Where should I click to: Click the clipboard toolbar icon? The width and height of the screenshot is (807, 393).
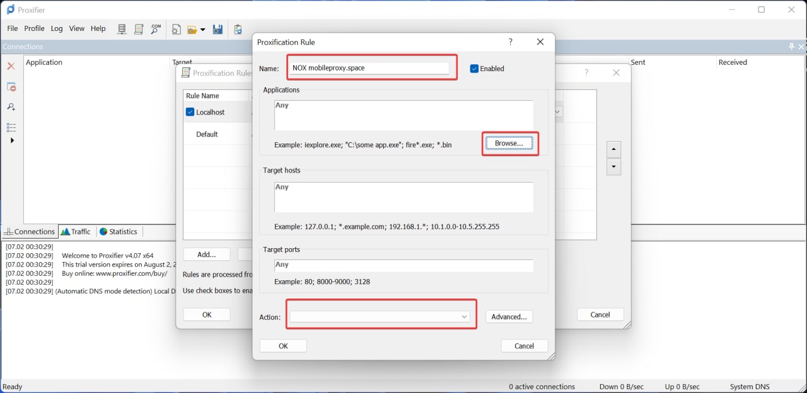point(238,29)
